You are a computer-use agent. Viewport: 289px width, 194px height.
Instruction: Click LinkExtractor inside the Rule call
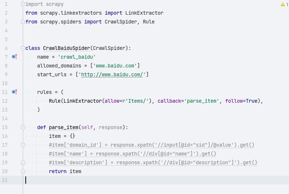(x=83, y=101)
